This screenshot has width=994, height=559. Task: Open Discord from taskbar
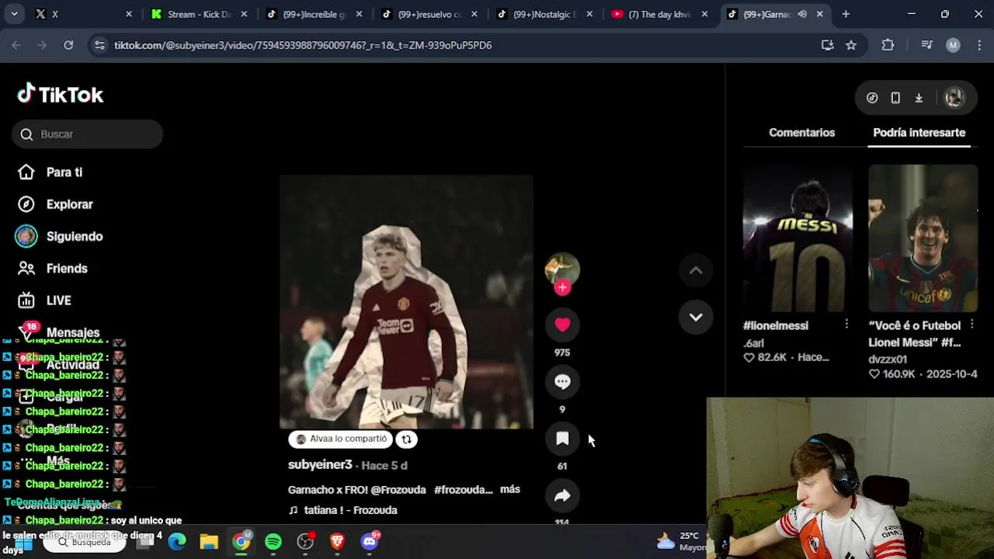pos(370,542)
